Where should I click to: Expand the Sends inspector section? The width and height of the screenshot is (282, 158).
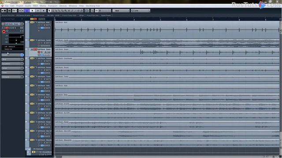13,68
